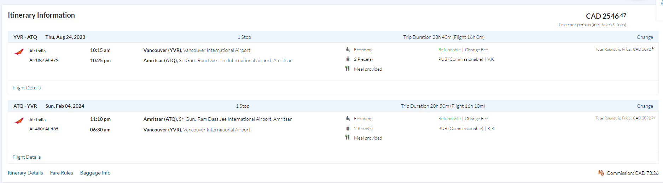Image resolution: width=663 pixels, height=183 pixels.
Task: Open the Fare Rules tab
Action: pos(62,173)
